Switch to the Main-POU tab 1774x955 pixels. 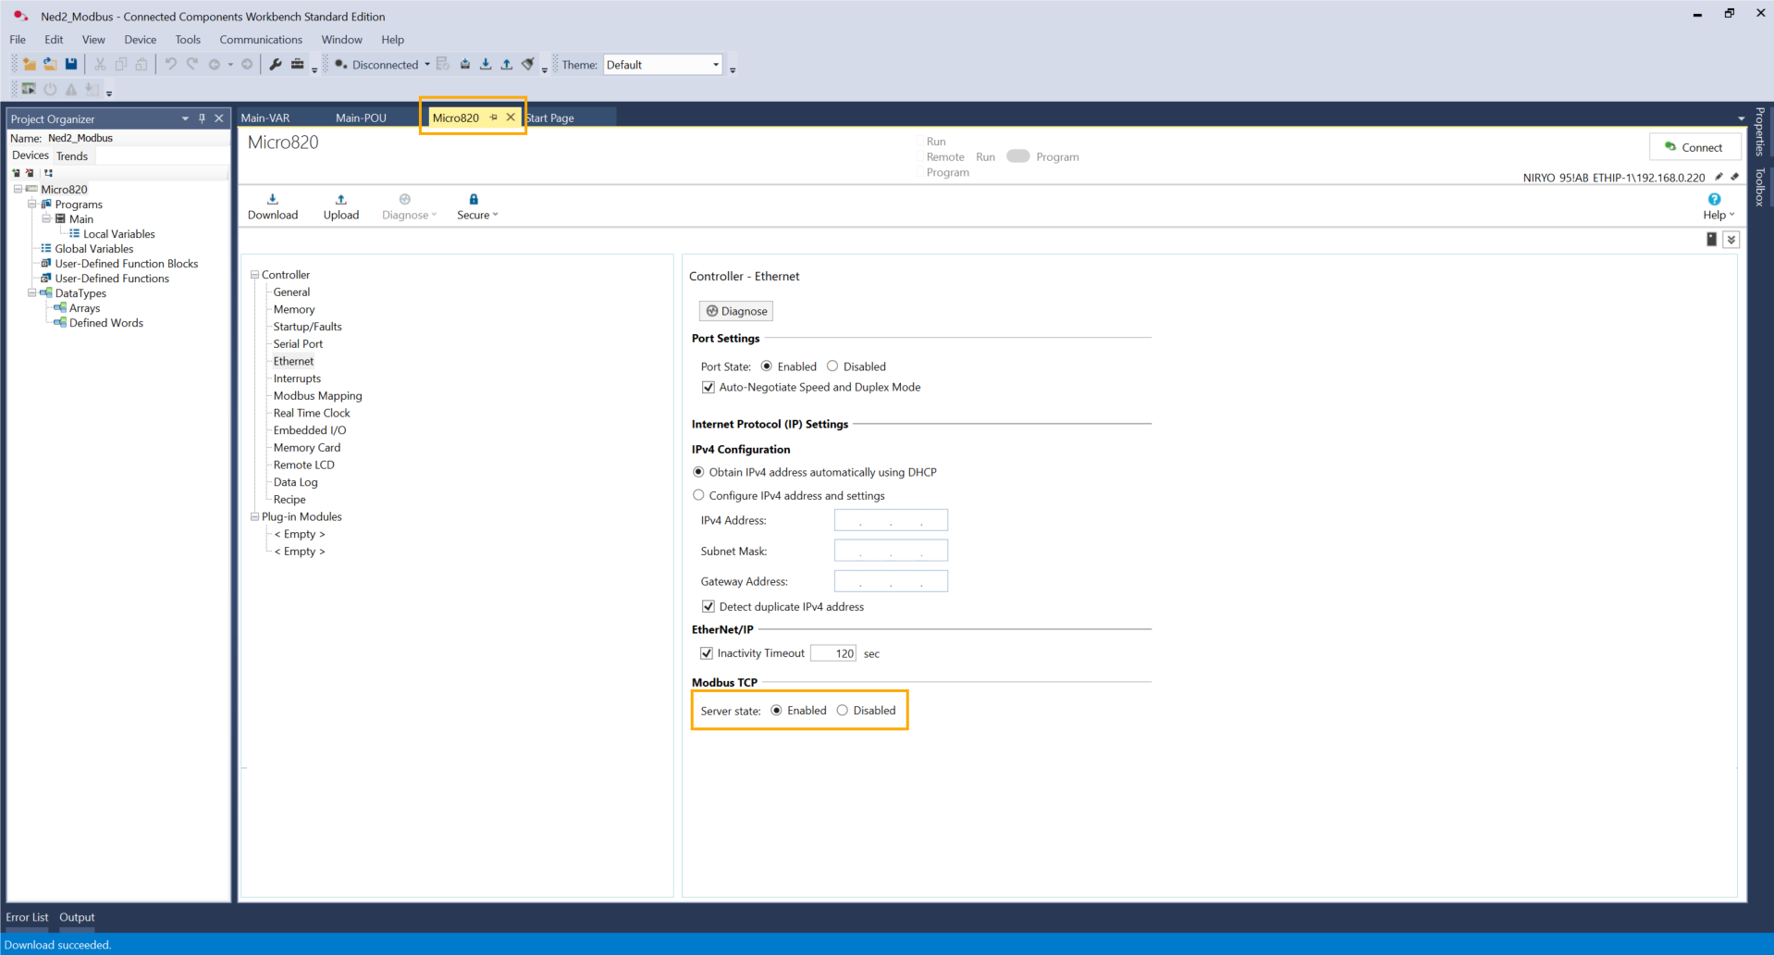[361, 118]
